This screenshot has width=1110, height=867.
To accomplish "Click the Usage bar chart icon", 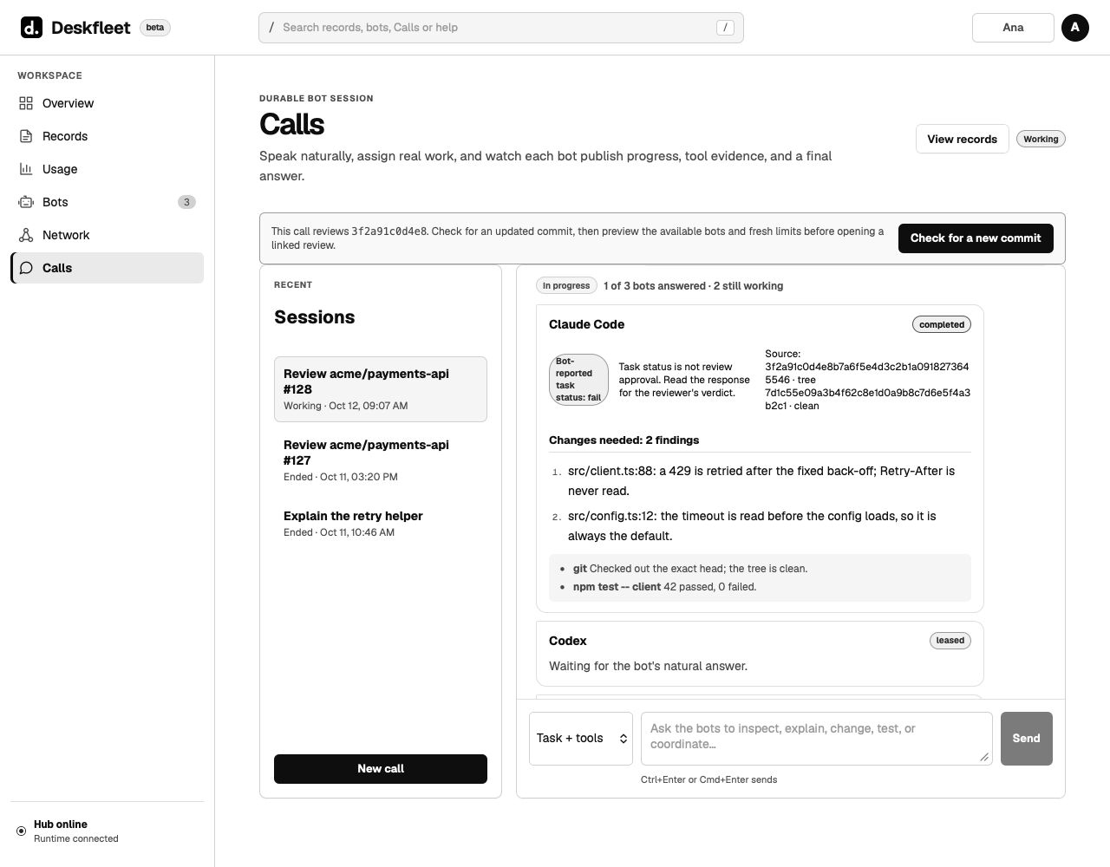I will click(26, 169).
